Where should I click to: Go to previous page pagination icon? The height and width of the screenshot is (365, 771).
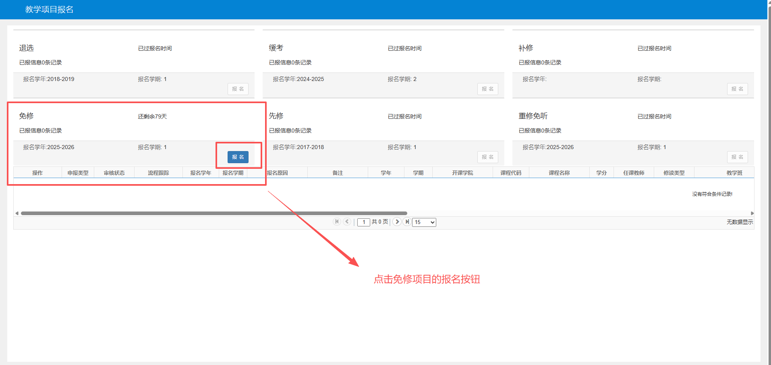coord(347,222)
